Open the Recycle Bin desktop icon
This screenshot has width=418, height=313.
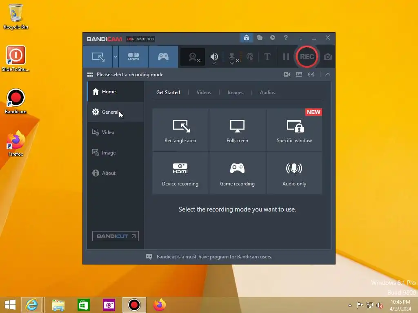pos(16,16)
